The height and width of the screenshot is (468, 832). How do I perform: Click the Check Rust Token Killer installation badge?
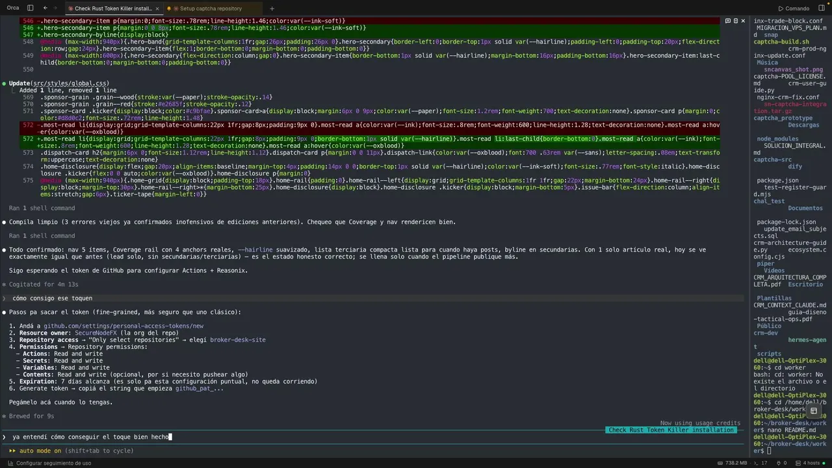pyautogui.click(x=671, y=430)
